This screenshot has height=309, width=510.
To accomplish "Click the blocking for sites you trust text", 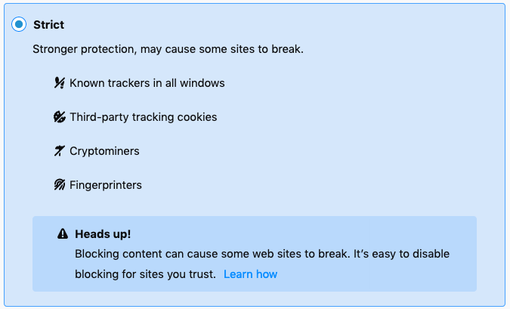I will click(x=145, y=274).
